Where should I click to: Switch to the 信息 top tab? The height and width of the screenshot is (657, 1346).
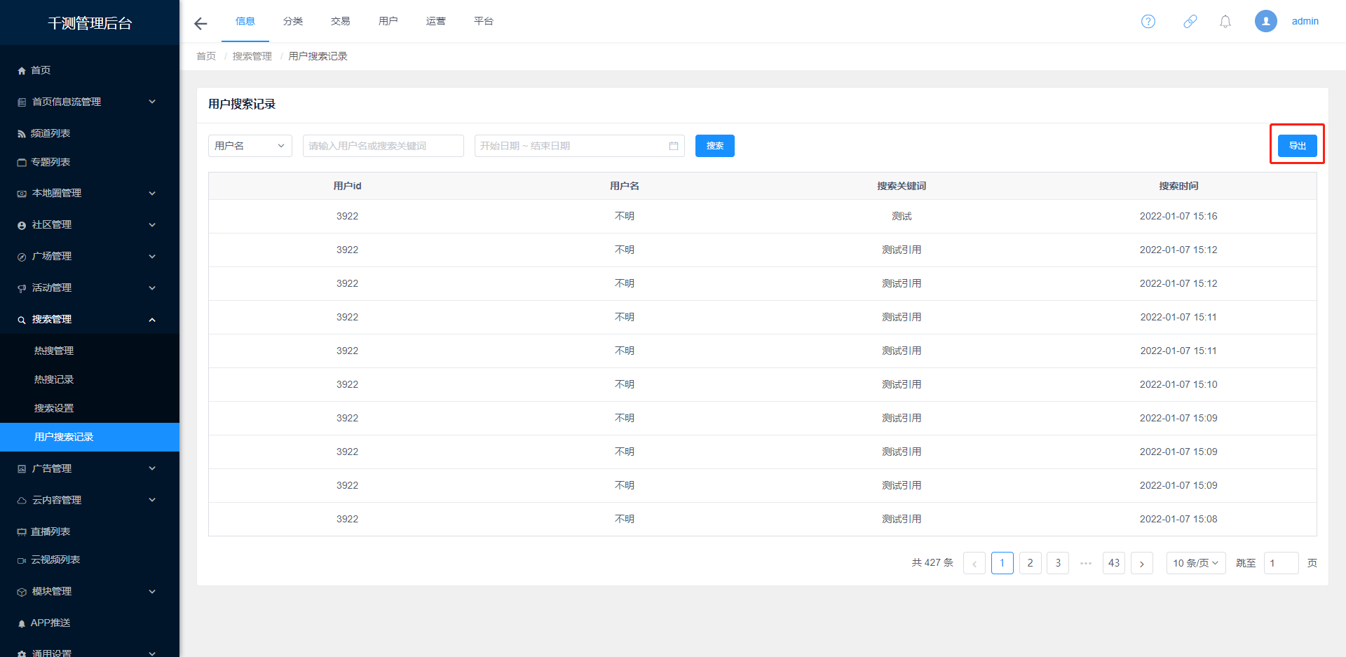point(245,21)
